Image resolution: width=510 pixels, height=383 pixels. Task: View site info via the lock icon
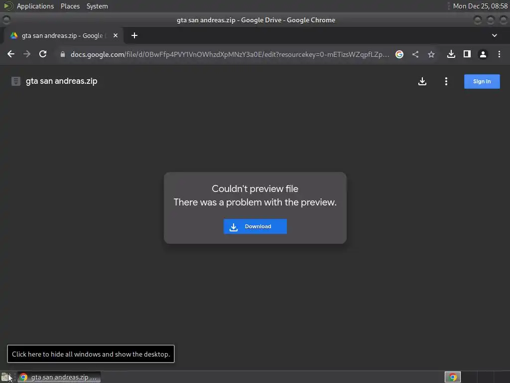tap(63, 54)
